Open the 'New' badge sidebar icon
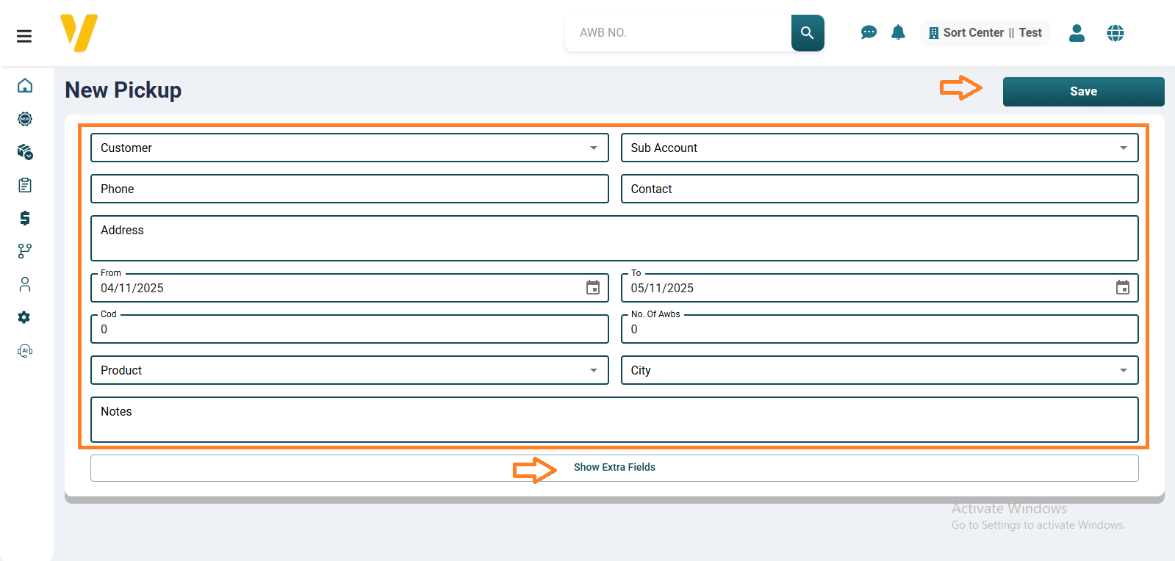Image resolution: width=1175 pixels, height=561 pixels. 25,119
